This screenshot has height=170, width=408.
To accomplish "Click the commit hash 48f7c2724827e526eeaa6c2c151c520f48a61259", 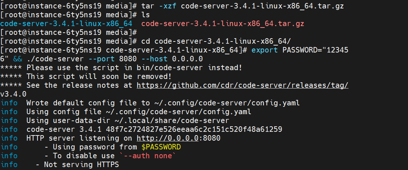I will pos(194,129).
